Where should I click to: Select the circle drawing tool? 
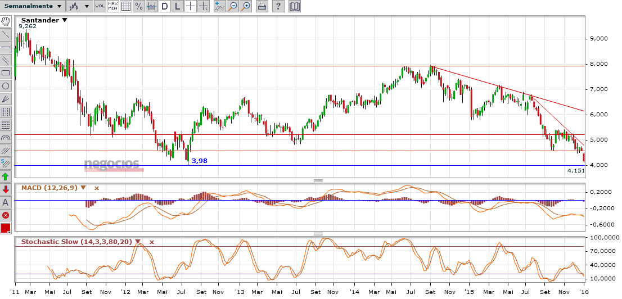pyautogui.click(x=6, y=86)
